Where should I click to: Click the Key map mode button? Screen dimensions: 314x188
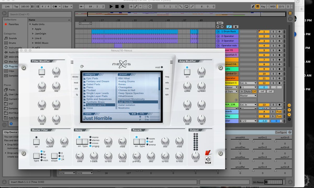(x=263, y=6)
